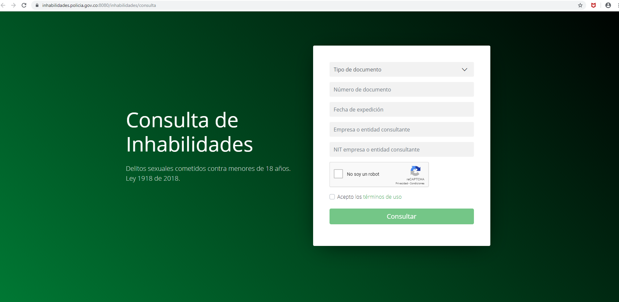The image size is (619, 302).
Task: Bookmark the page using the star icon
Action: pos(580,5)
